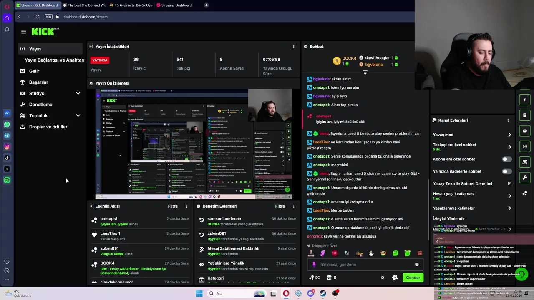Click the wrench tools icon on right bar
This screenshot has width=534, height=300.
tap(525, 178)
